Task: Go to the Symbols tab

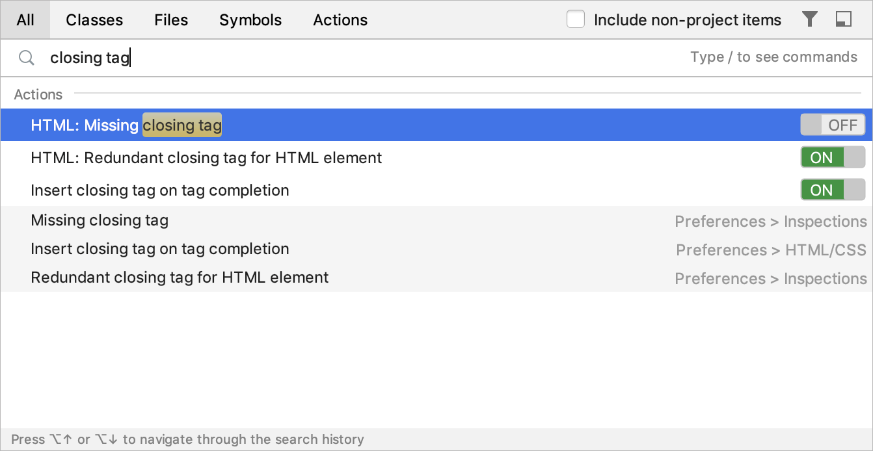Action: pyautogui.click(x=250, y=20)
